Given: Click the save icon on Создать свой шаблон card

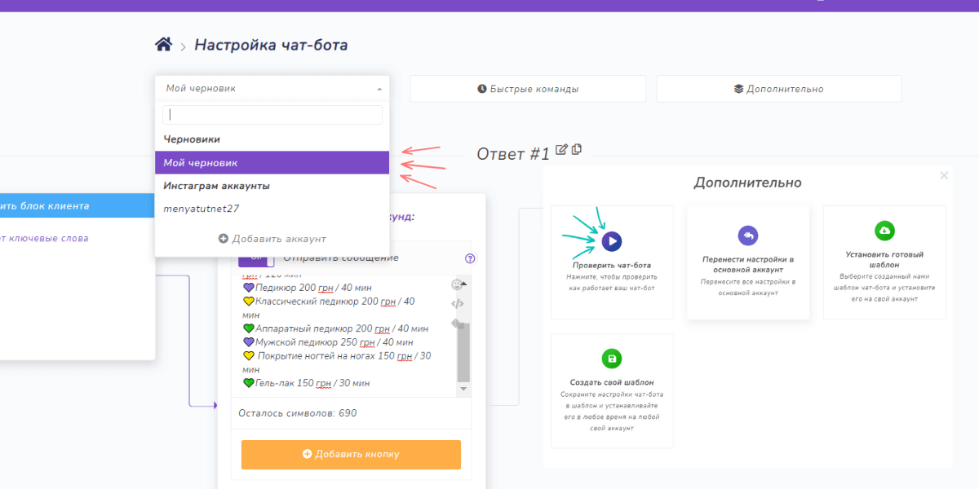Looking at the screenshot, I should (x=611, y=359).
